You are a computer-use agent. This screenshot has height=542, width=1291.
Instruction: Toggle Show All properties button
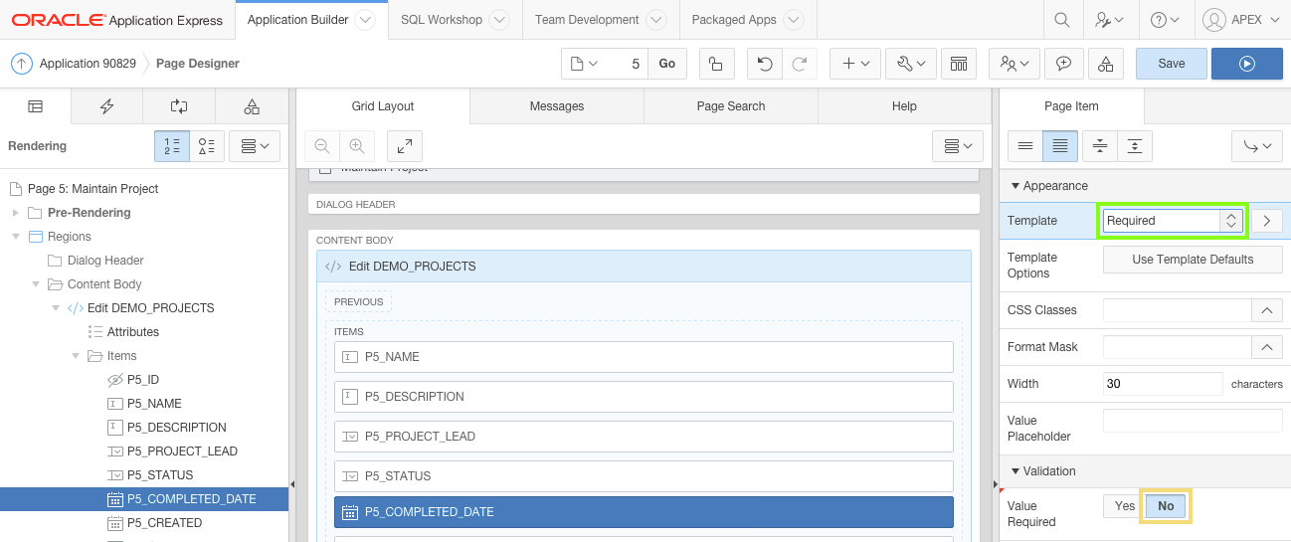coord(1060,146)
